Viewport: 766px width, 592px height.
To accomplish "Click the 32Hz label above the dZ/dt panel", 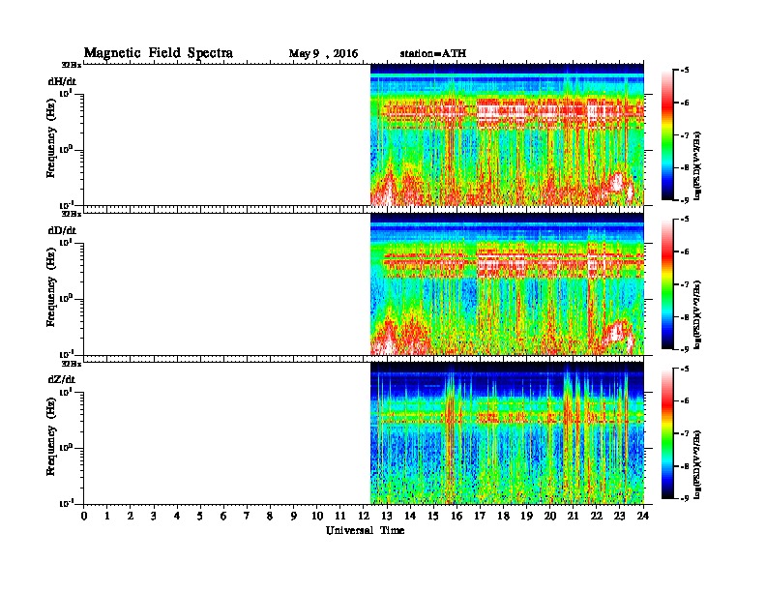I will pos(72,364).
